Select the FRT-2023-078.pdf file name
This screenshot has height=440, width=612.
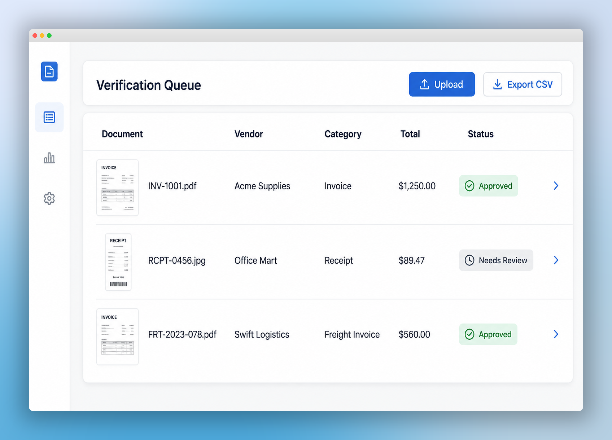click(182, 335)
